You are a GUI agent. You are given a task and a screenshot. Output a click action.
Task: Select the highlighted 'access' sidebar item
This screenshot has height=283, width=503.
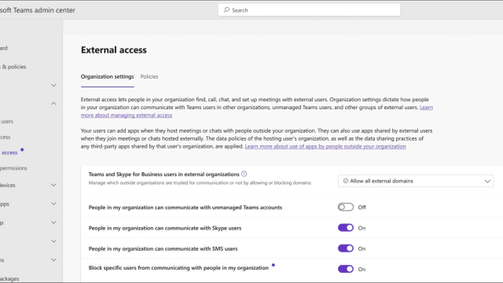[x=9, y=153]
